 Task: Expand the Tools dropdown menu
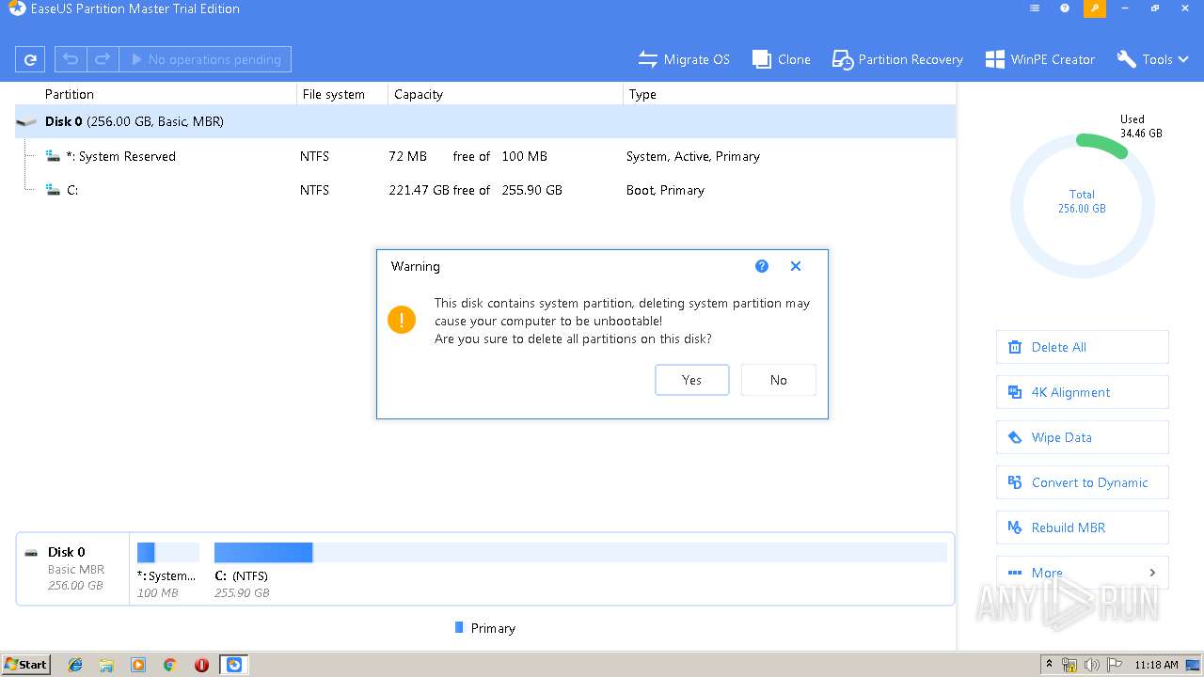(1153, 59)
